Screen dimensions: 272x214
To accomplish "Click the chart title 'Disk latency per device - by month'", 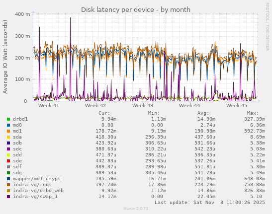I will pyautogui.click(x=136, y=10).
